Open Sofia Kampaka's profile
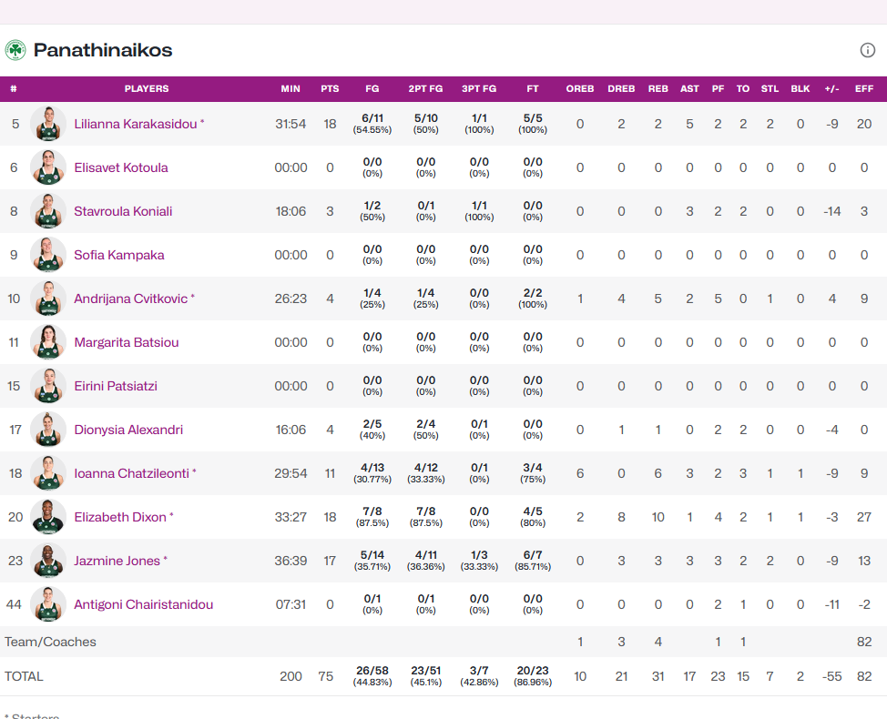887x719 pixels. click(x=118, y=255)
